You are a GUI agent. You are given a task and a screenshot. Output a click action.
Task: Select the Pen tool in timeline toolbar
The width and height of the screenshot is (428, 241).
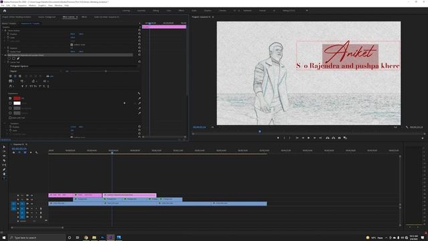(4, 169)
